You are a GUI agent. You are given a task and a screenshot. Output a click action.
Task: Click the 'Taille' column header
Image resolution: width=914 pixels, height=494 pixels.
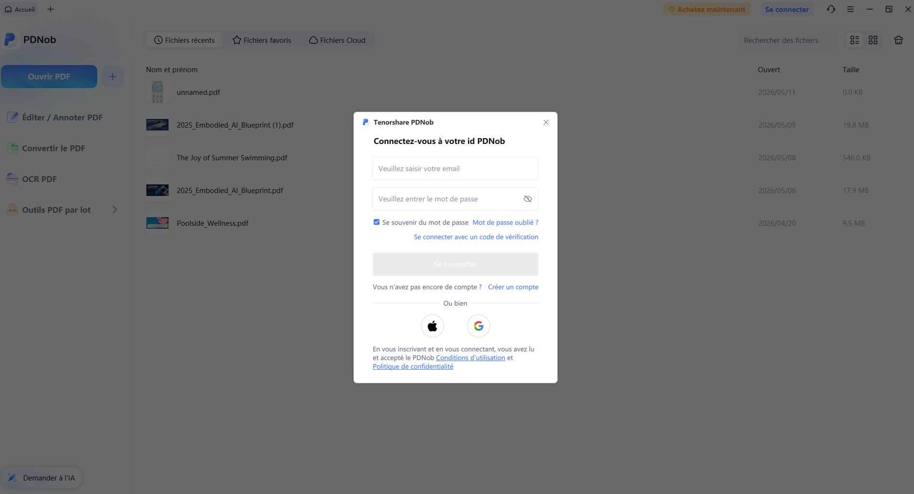point(851,70)
